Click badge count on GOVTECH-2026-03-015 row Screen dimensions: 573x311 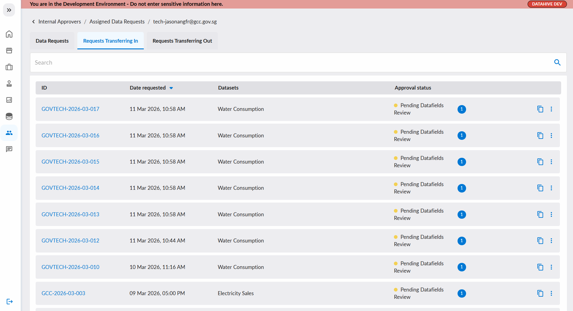tap(462, 162)
